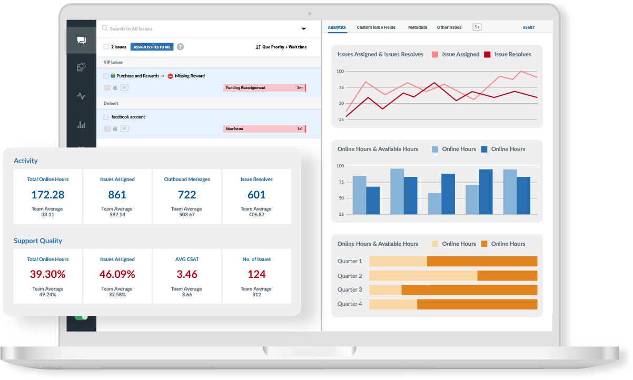Click the grey question mark help icon
Viewport: 633px width, 380px height.
[180, 47]
